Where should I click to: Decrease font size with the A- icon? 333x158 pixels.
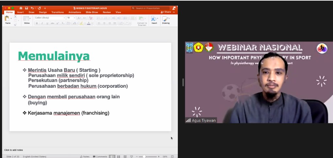tap(85, 18)
